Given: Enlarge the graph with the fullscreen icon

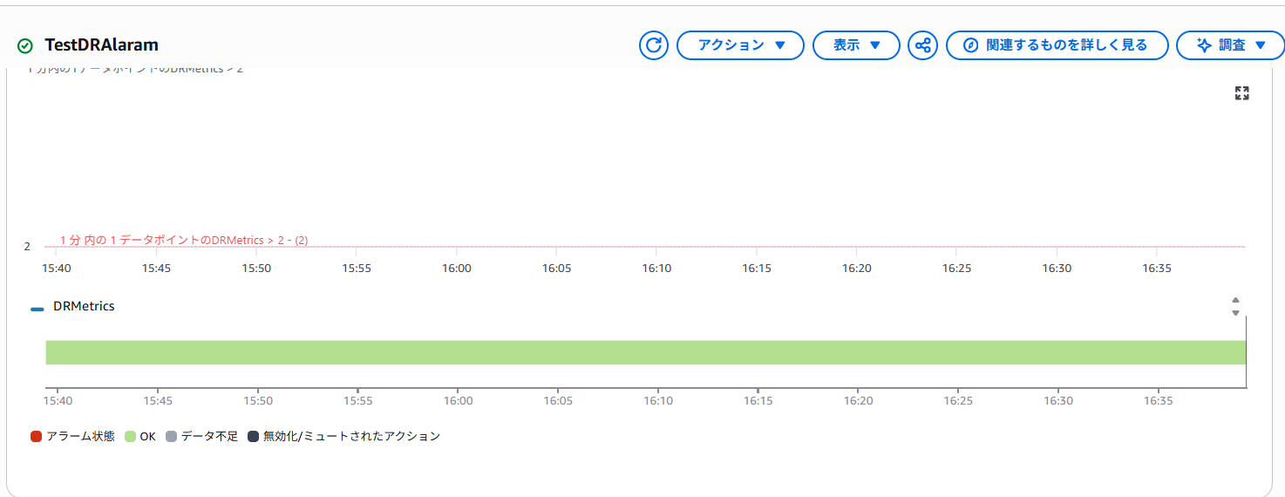Looking at the screenshot, I should pyautogui.click(x=1242, y=93).
